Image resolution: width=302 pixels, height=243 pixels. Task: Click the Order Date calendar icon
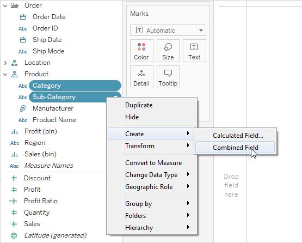click(x=23, y=17)
